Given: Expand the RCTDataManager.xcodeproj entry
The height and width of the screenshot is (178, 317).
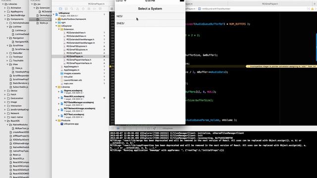Looking at the screenshot, I should pyautogui.click(x=59, y=104).
